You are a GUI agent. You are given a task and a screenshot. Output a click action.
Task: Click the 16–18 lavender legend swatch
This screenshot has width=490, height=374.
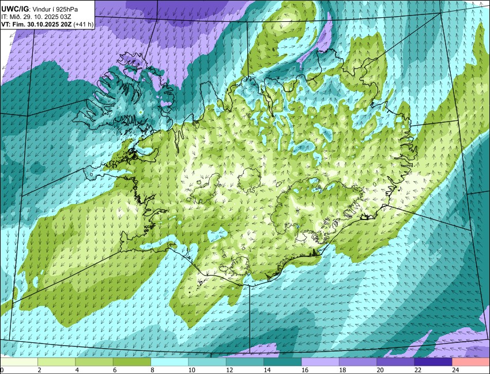[x=320, y=362]
